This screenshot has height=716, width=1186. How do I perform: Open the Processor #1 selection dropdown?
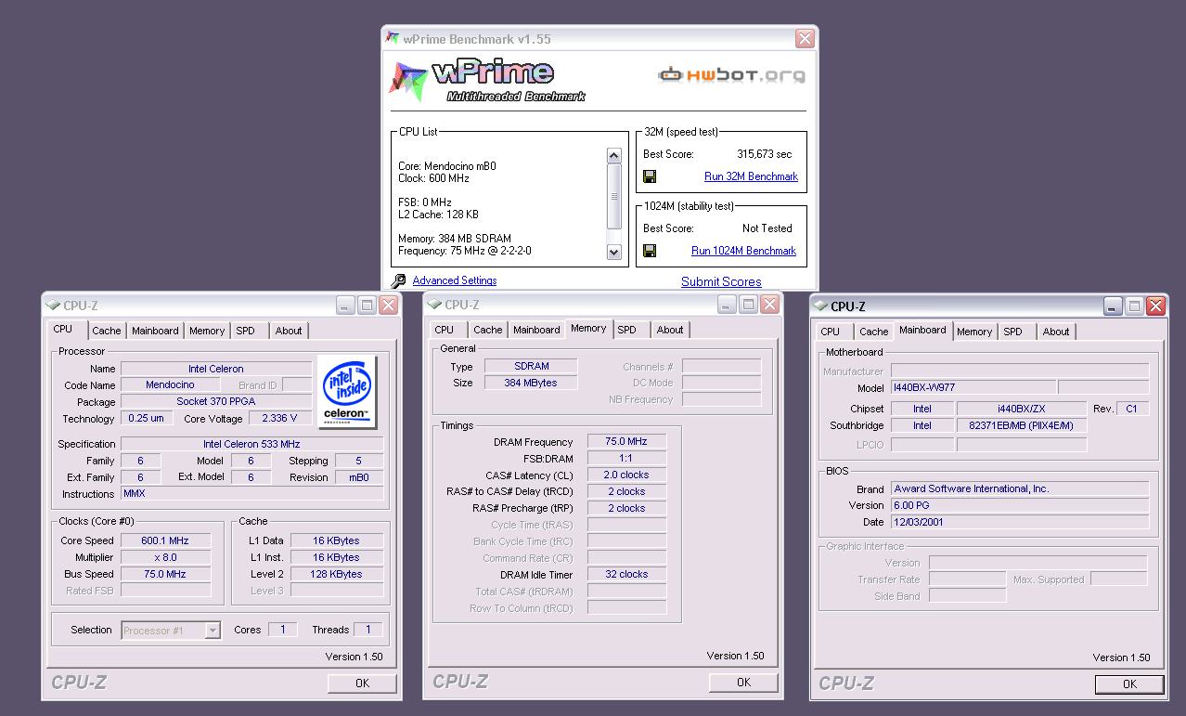[x=172, y=631]
